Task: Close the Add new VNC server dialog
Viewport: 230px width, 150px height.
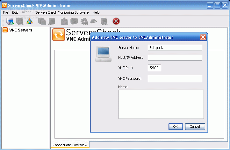Action: [x=203, y=37]
